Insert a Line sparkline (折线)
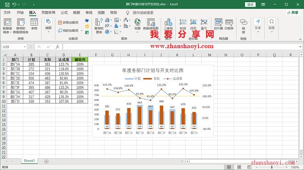The width and height of the screenshot is (304, 170). click(183, 25)
